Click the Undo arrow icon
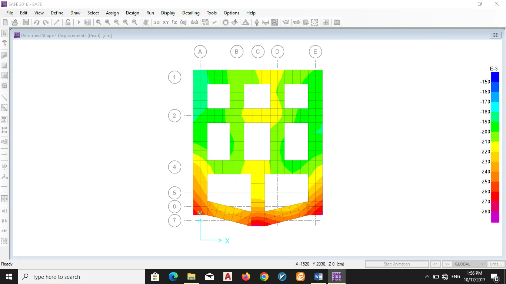The height and width of the screenshot is (284, 506). (x=36, y=23)
